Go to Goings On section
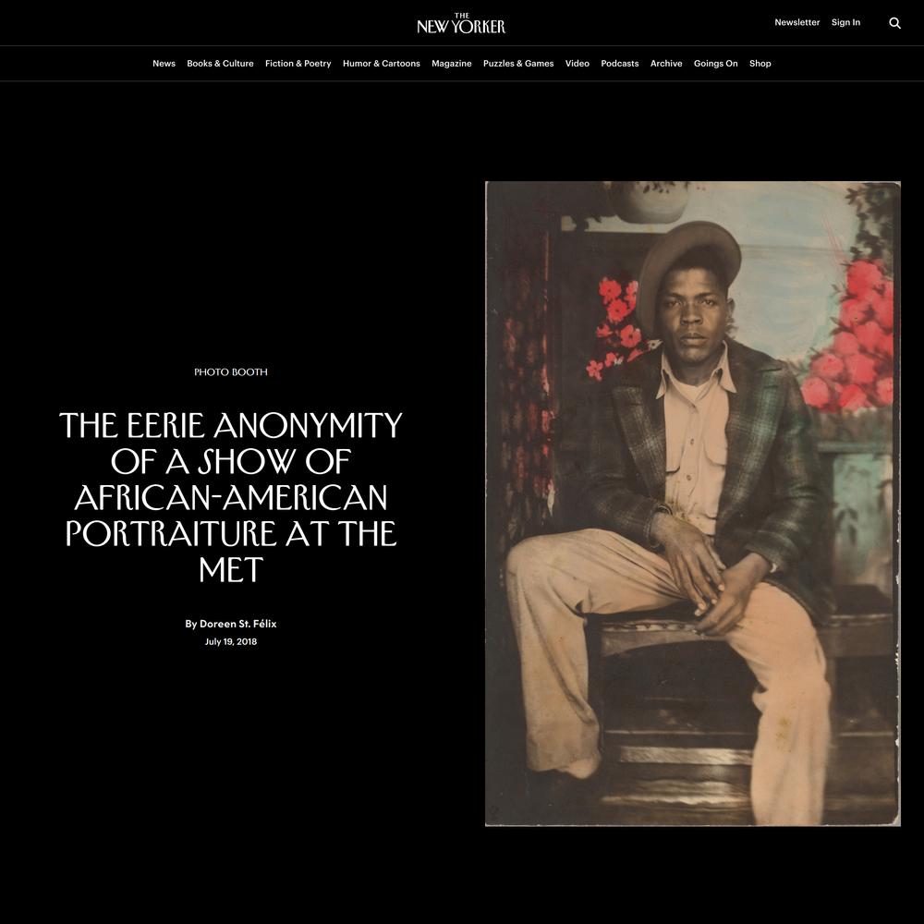The width and height of the screenshot is (924, 924). (715, 64)
